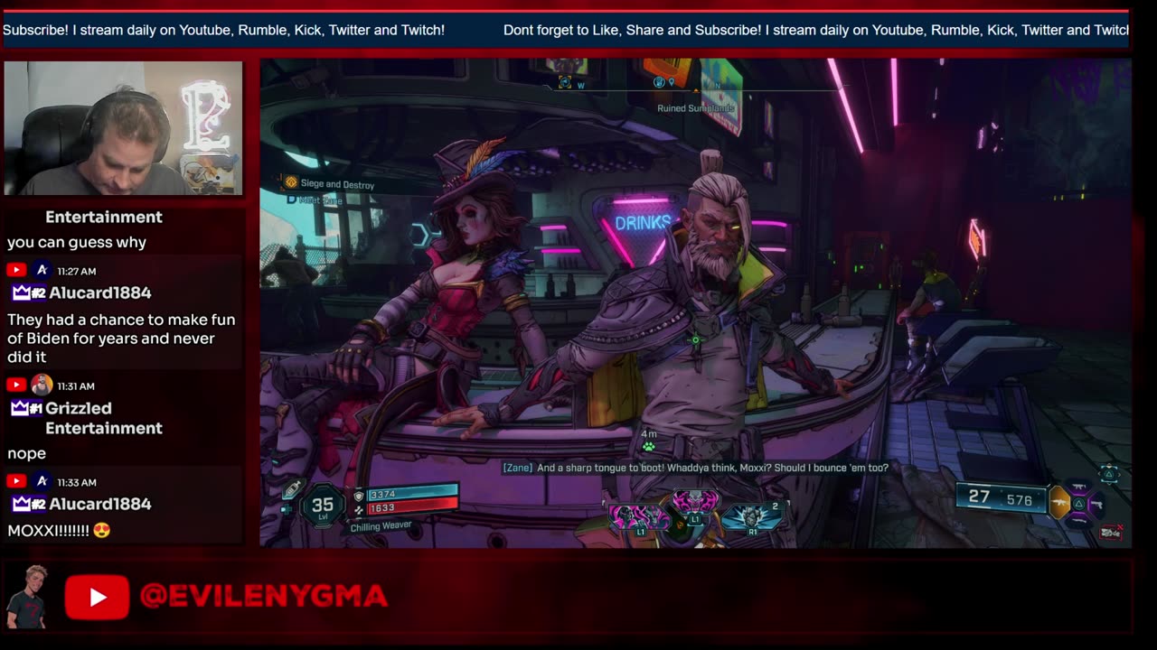Image resolution: width=1157 pixels, height=650 pixels.
Task: Click the 11:33 AM timestamp
Action: [x=76, y=482]
